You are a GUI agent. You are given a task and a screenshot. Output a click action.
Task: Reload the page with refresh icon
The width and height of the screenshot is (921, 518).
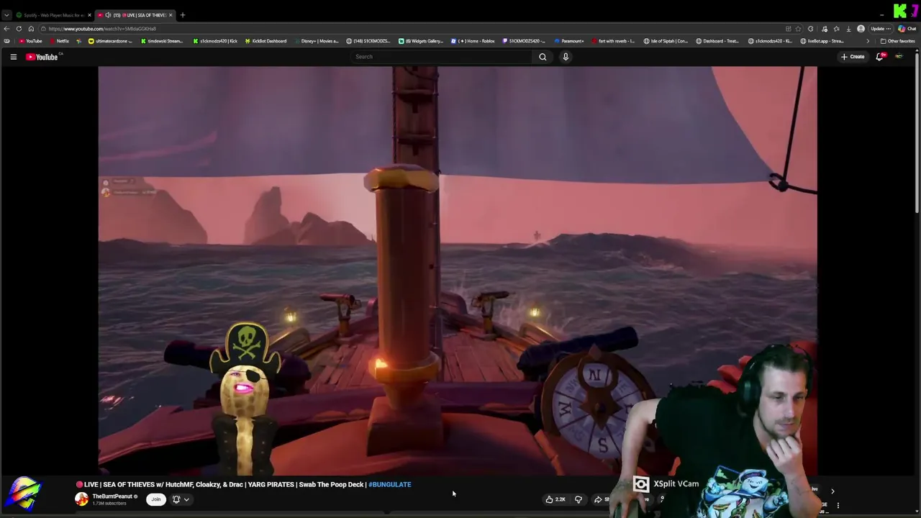pos(19,29)
